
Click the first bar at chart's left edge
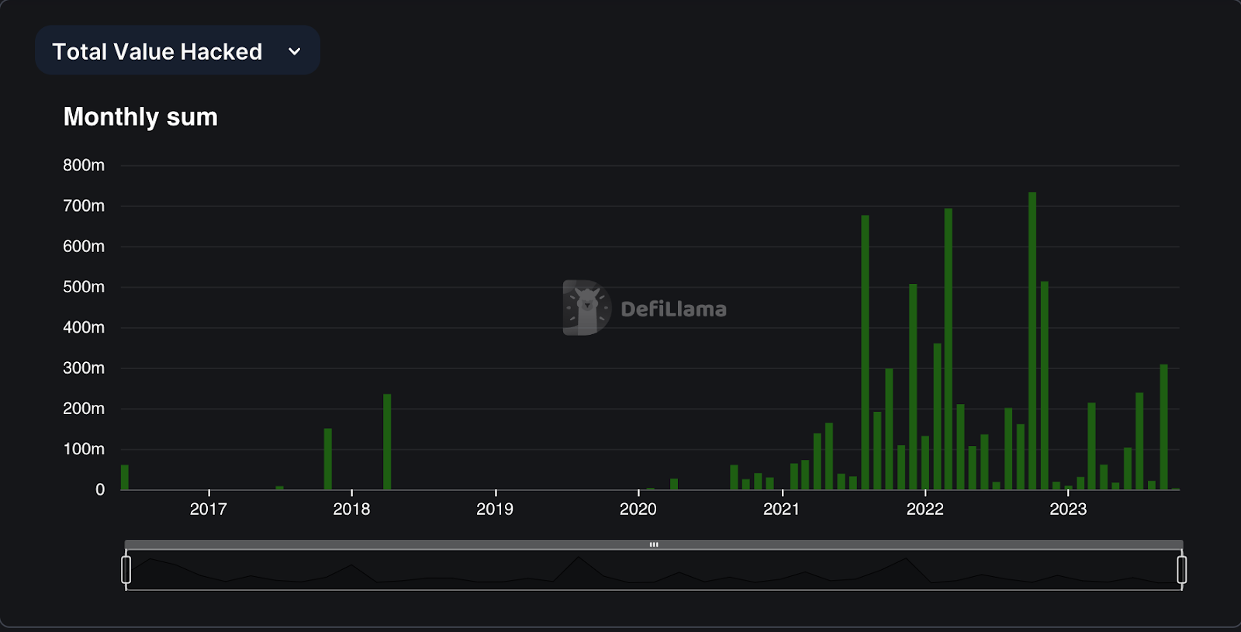click(x=125, y=478)
